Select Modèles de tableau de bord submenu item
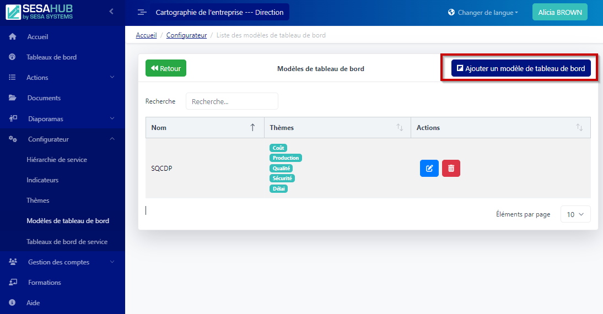 68,220
